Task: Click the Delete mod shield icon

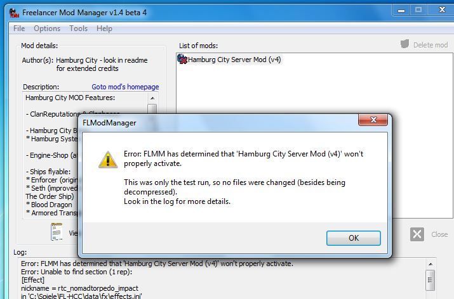Action: 404,44
